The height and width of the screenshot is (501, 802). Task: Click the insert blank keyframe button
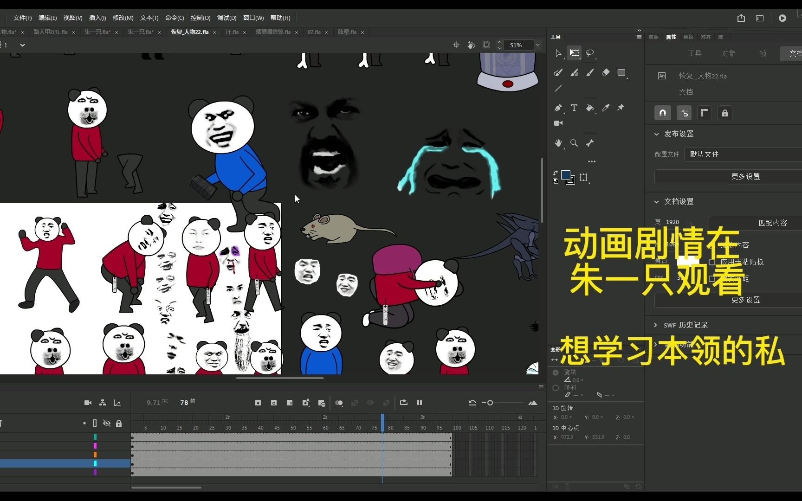click(274, 403)
